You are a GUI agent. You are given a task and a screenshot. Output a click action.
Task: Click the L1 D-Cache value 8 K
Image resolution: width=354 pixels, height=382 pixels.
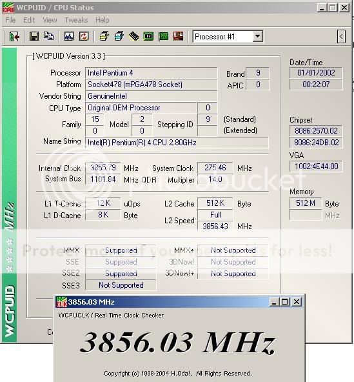tap(103, 215)
